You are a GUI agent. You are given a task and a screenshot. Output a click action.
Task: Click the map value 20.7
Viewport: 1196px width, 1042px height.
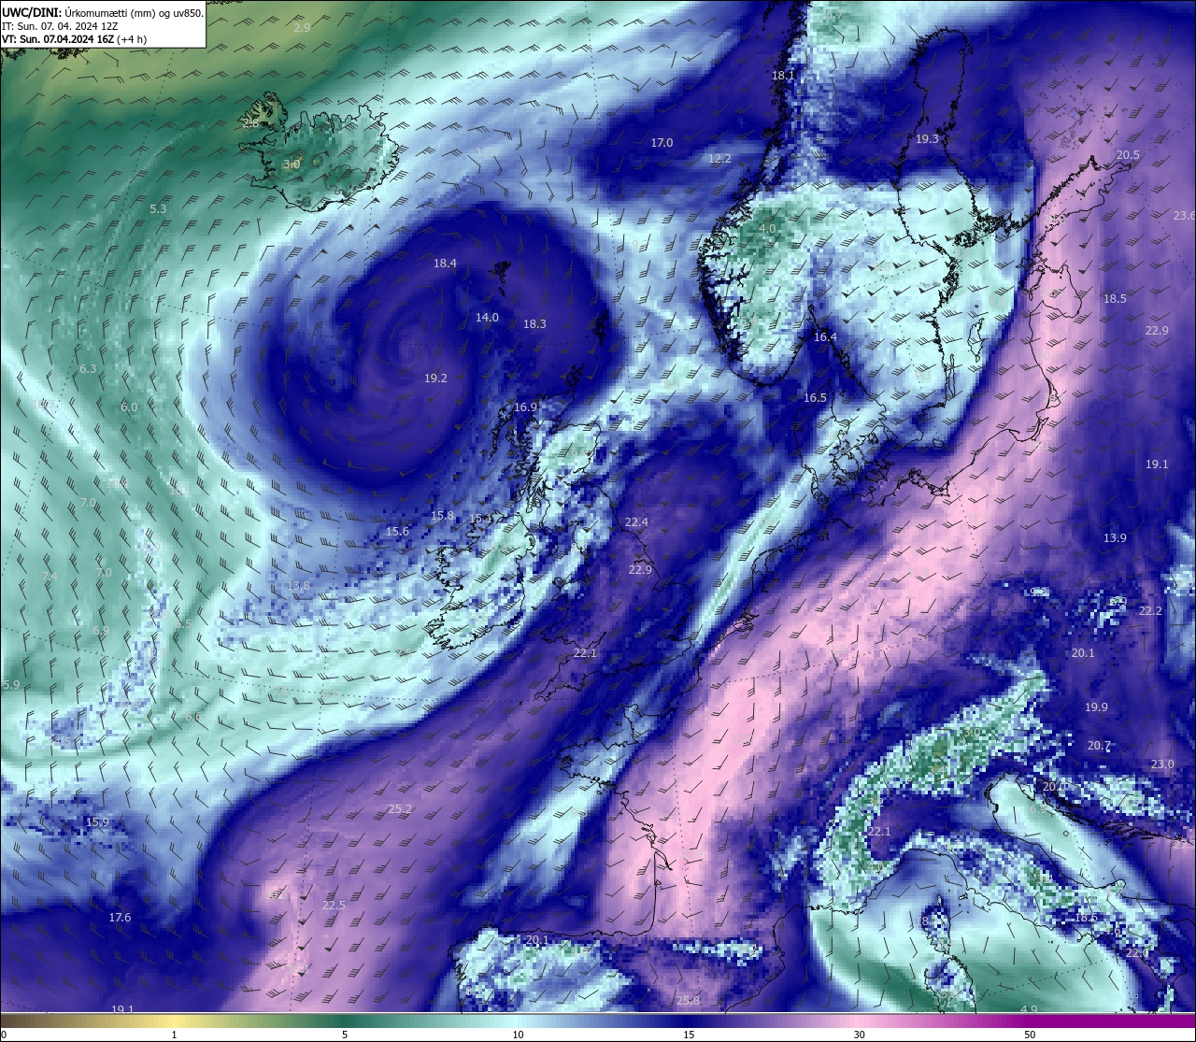1100,746
